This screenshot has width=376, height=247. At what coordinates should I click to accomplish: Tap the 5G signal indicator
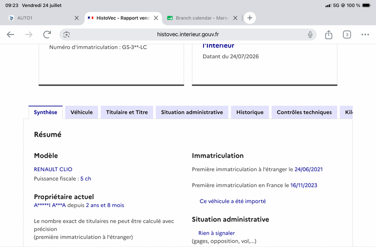336,5
